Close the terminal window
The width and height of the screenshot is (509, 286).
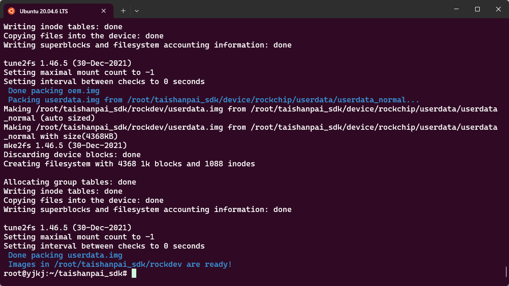[x=498, y=9]
